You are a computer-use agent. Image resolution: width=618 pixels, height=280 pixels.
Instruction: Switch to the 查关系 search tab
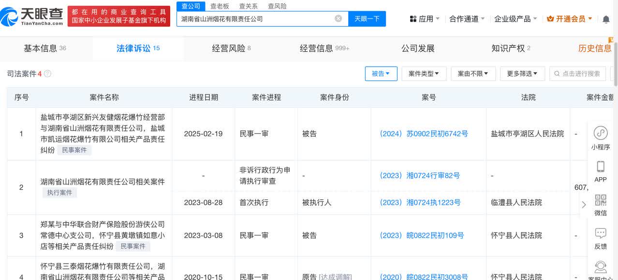[248, 6]
